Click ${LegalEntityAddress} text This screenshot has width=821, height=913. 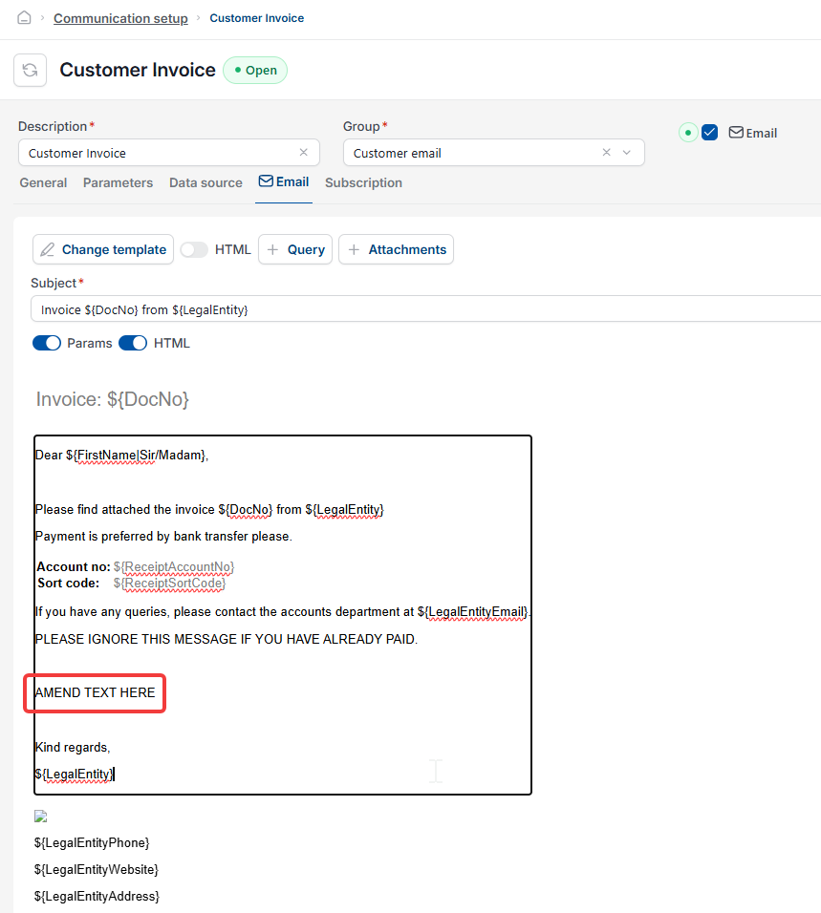point(97,897)
